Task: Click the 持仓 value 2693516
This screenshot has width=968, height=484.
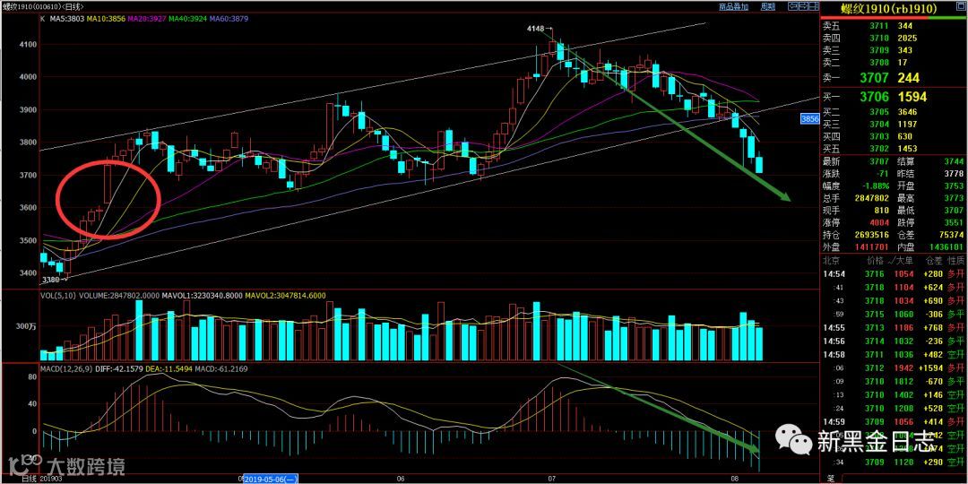Action: coord(872,235)
